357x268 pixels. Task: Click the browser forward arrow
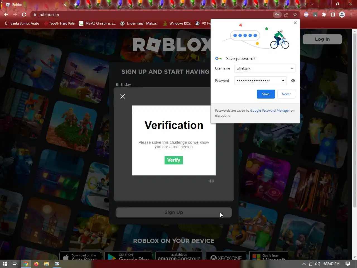(x=15, y=15)
